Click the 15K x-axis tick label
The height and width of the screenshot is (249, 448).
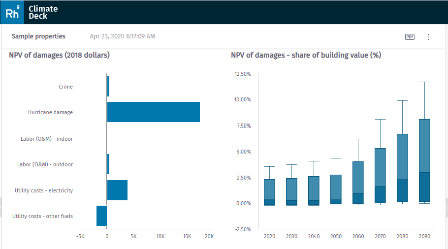pyautogui.click(x=187, y=236)
